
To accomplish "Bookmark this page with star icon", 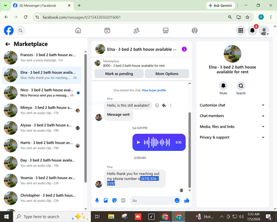I will tap(248, 17).
